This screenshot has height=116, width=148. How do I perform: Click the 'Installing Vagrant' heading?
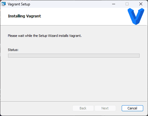coord(25,16)
